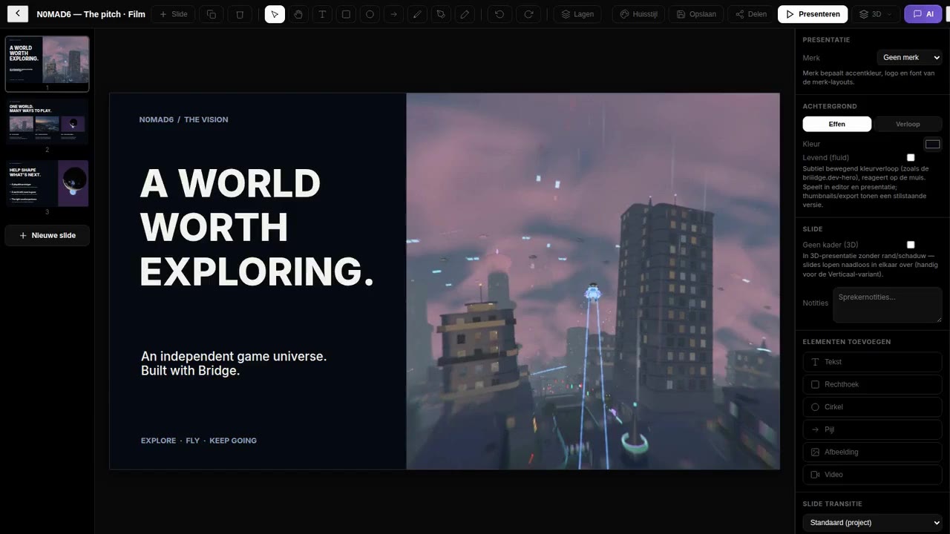This screenshot has width=950, height=534.
Task: Click the back arrow button
Action: [17, 14]
